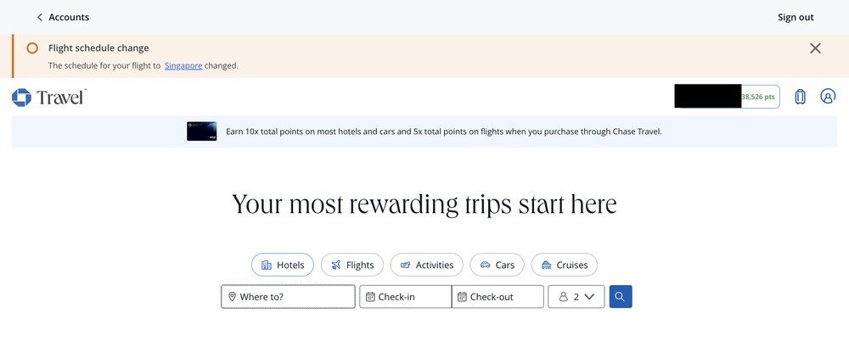
Task: Open the Singapore flight link
Action: [x=183, y=65]
